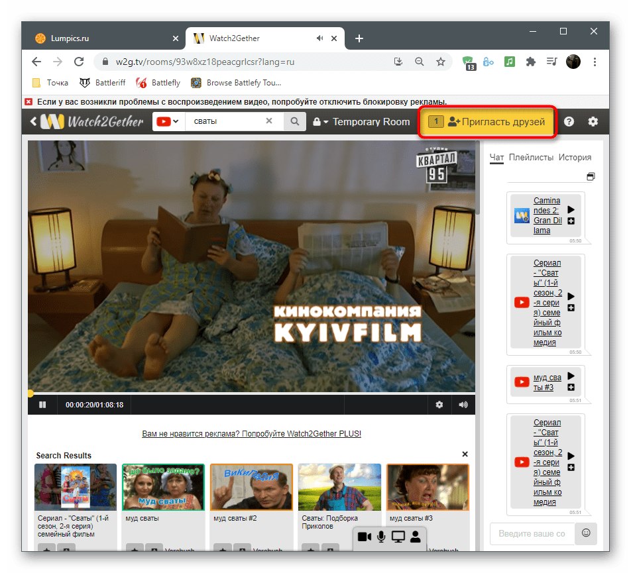
Task: Open the extensions puzzle icon
Action: pyautogui.click(x=531, y=62)
